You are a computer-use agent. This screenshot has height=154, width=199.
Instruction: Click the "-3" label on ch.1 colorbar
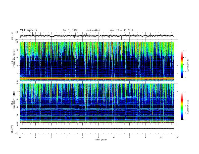[185, 51]
